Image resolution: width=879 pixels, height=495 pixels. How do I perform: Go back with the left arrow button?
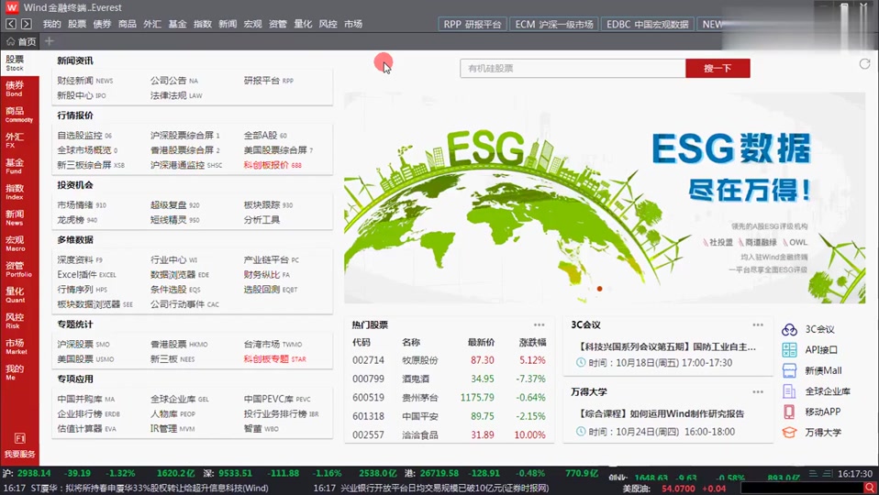tap(11, 24)
